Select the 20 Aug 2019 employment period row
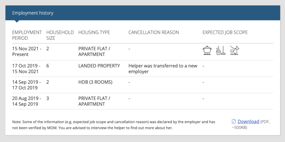 [142, 101]
